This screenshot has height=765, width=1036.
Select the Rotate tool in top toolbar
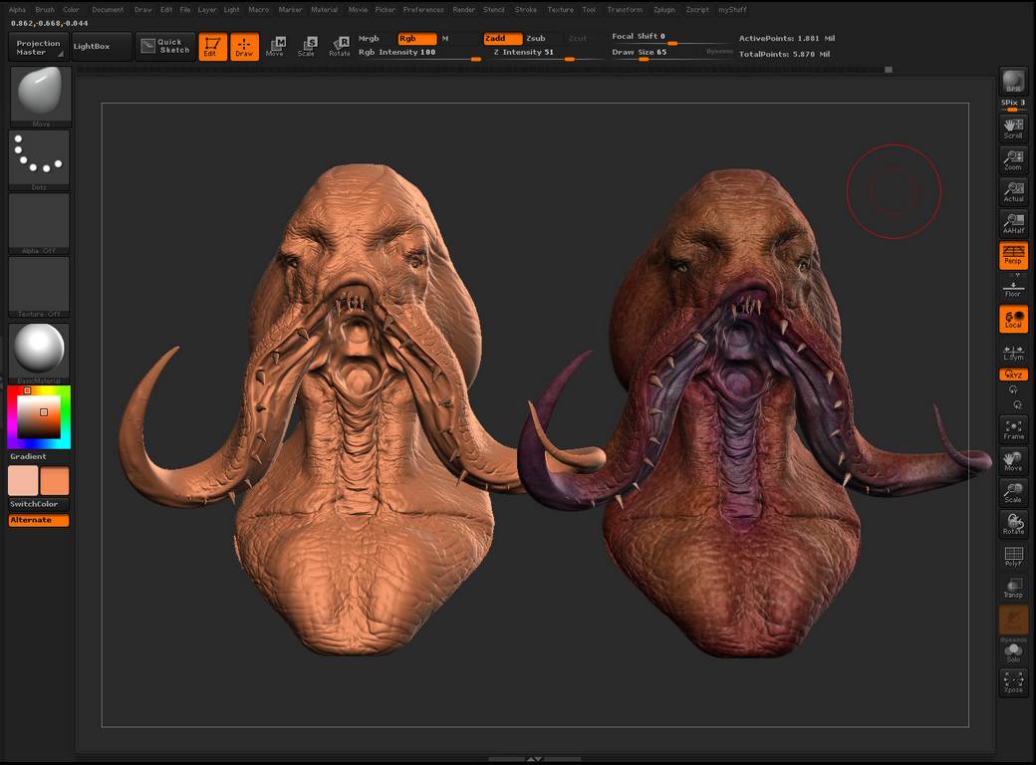pyautogui.click(x=340, y=46)
